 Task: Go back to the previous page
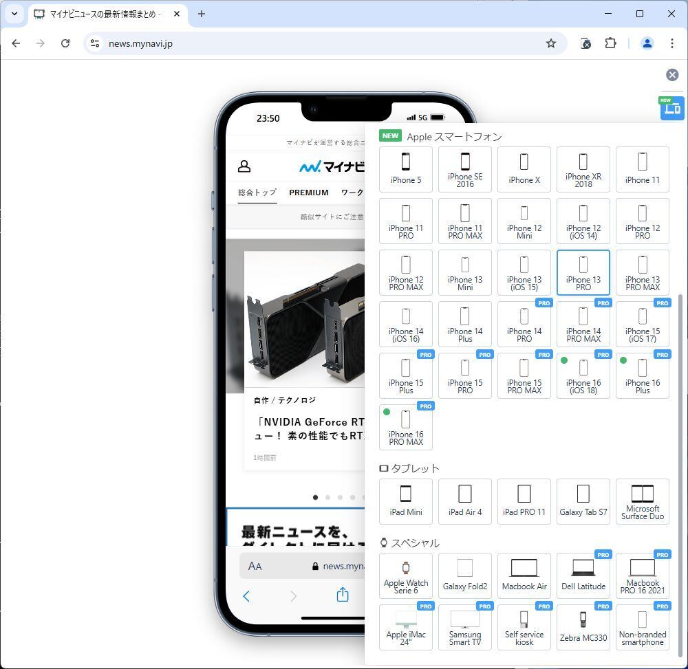(17, 43)
